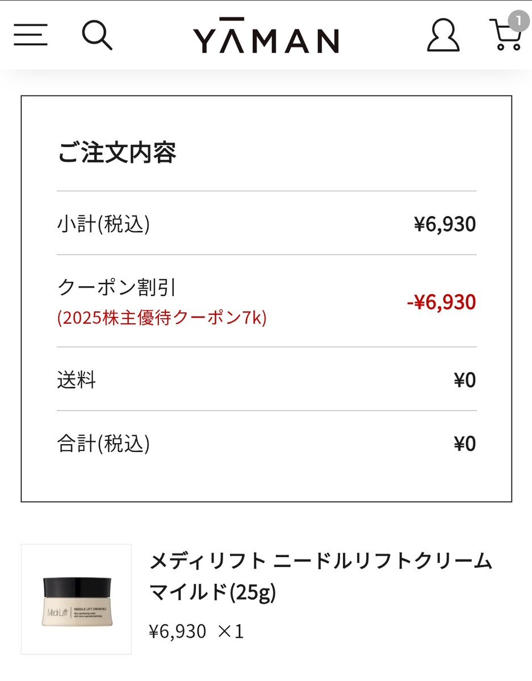The height and width of the screenshot is (681, 532).
Task: Click the ご注文内容 heading
Action: [x=117, y=153]
